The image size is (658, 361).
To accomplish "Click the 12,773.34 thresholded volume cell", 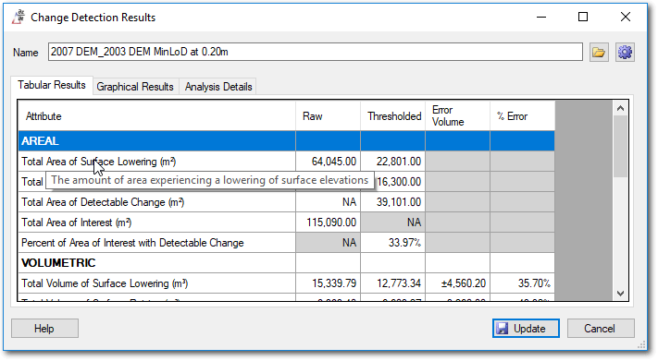I will [x=392, y=283].
